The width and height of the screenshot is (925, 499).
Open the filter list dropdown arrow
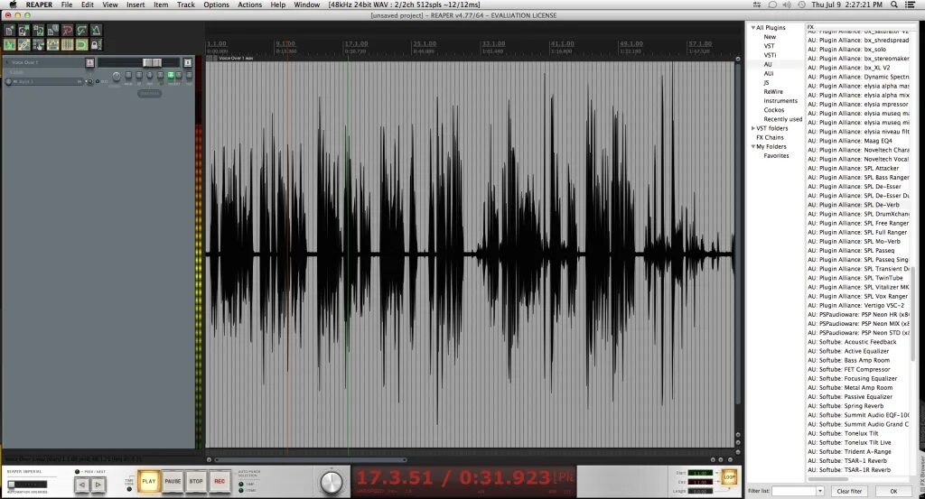(x=820, y=492)
